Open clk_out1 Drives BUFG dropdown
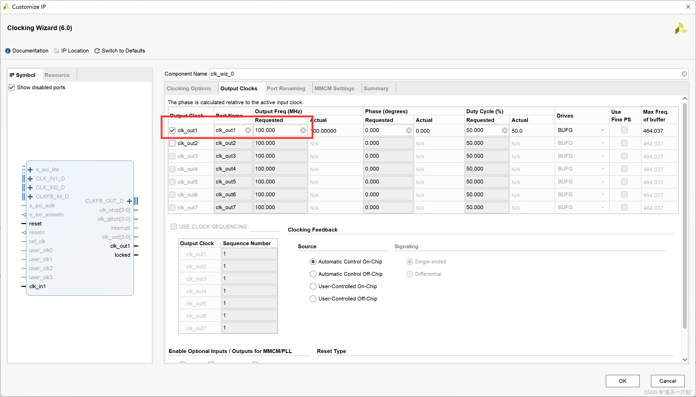The image size is (696, 397). click(x=603, y=130)
